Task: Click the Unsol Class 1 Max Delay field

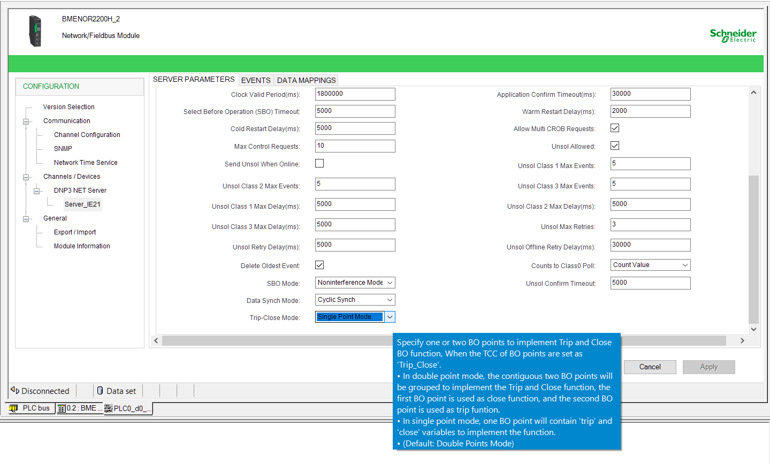Action: (x=355, y=204)
